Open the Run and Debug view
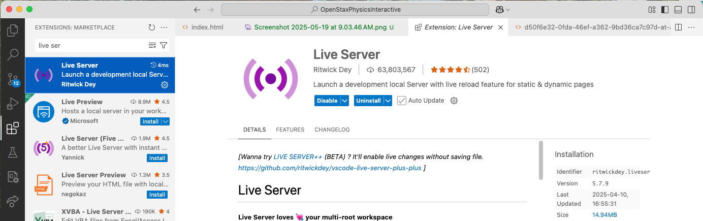703x221 pixels. tap(13, 104)
